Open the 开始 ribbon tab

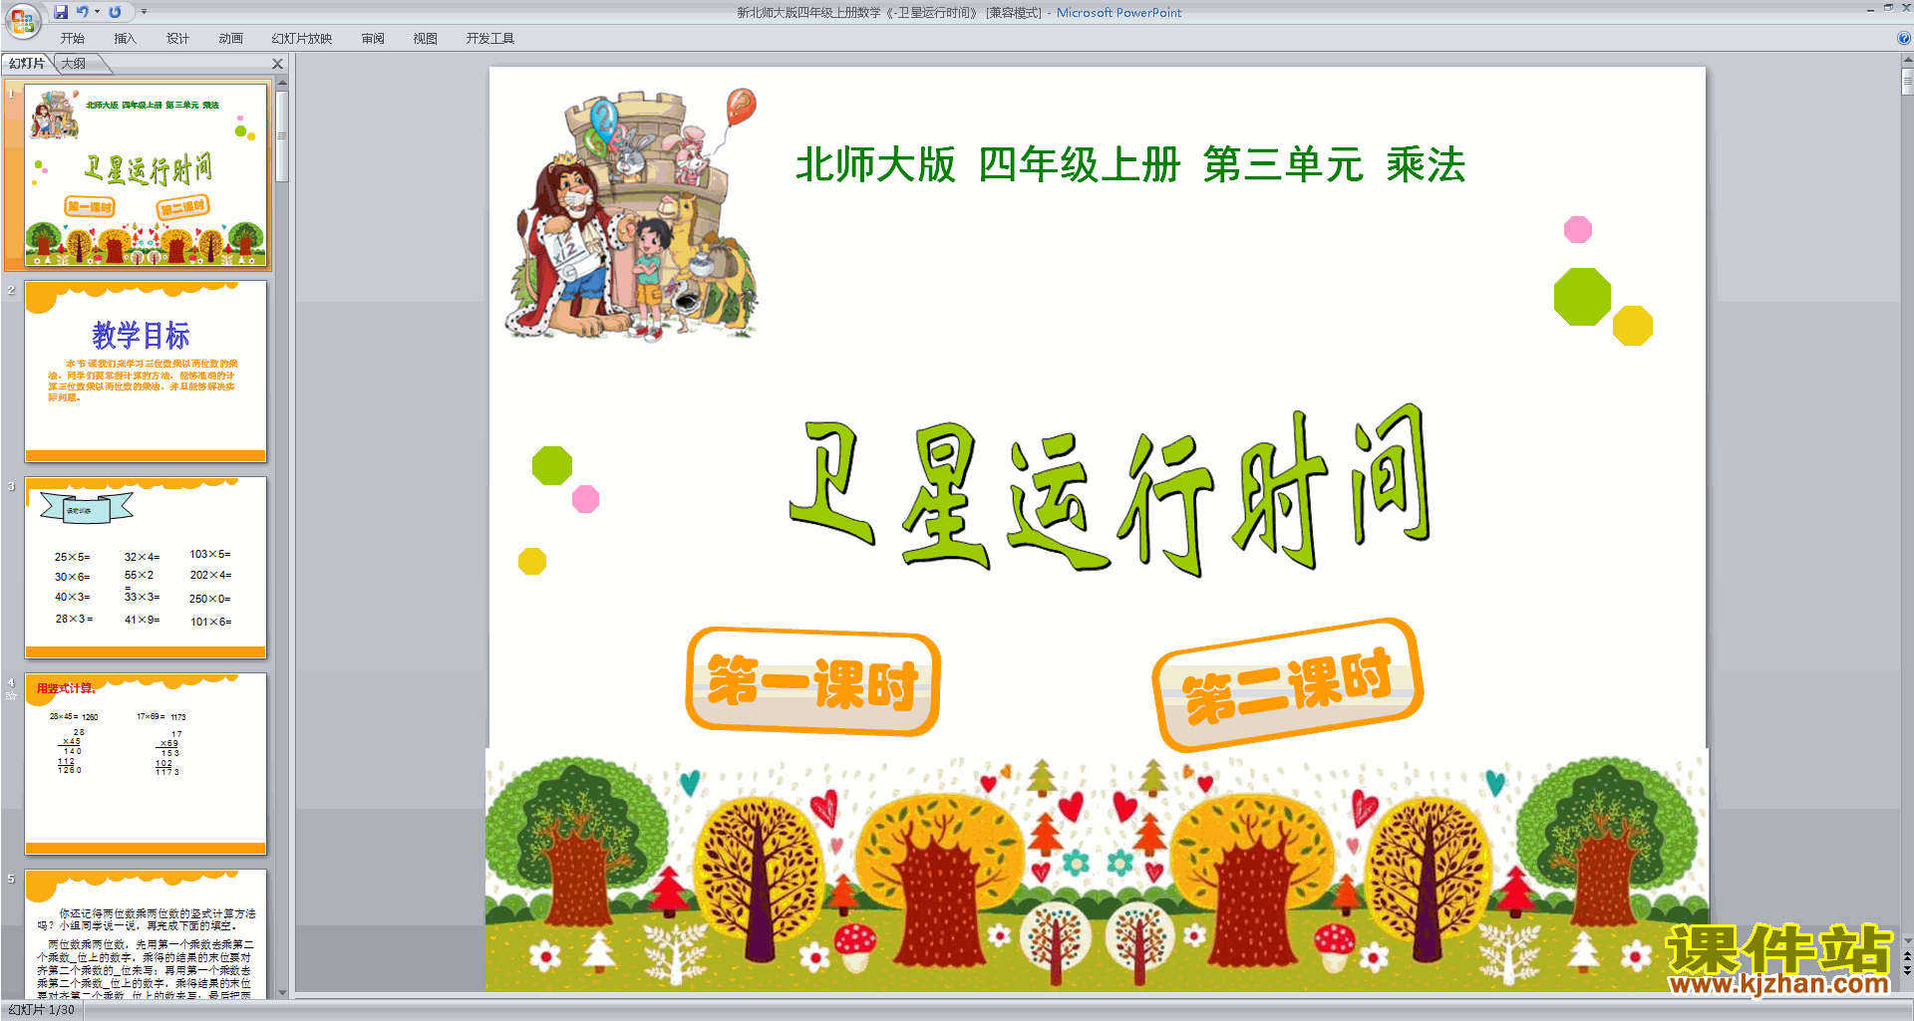point(73,39)
